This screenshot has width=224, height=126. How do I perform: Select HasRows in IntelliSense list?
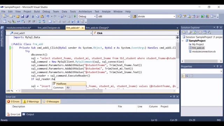[69, 84]
